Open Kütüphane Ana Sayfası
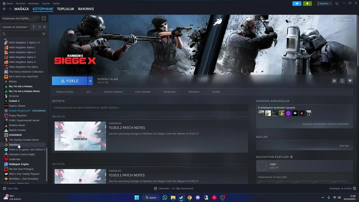The height and width of the screenshot is (202, 359). 20,18
